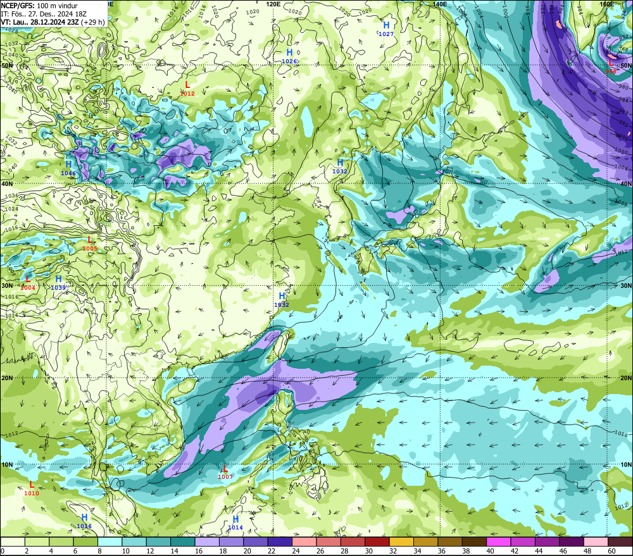Click the L 1012 low pressure marker
The height and width of the screenshot is (556, 633).
point(187,89)
